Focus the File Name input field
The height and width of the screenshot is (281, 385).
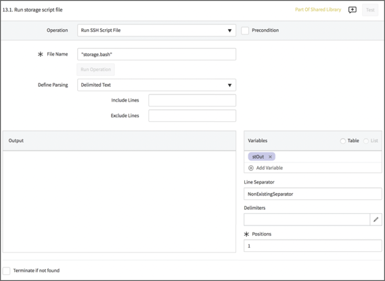coord(157,54)
